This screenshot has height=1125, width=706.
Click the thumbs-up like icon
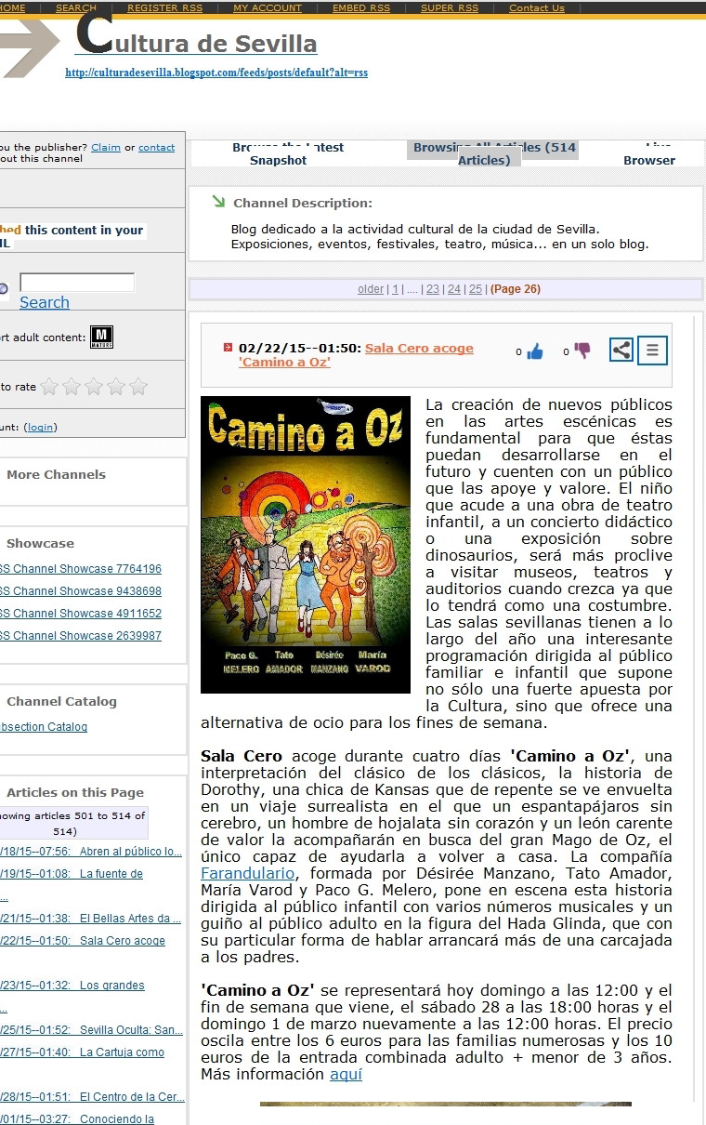click(535, 351)
